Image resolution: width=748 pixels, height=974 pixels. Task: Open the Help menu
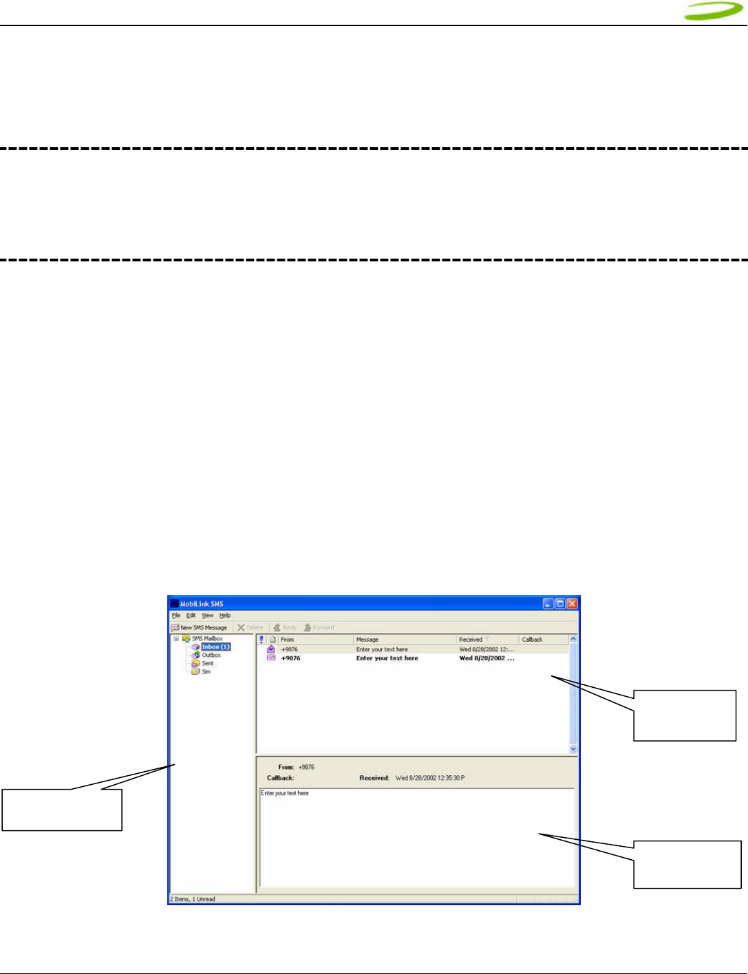[x=225, y=616]
